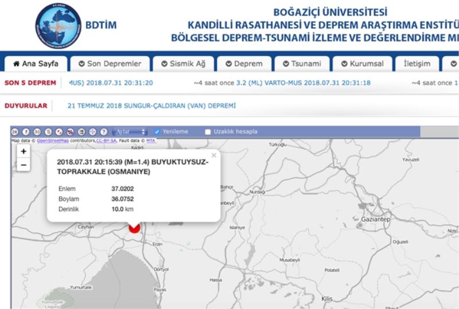
Task: Expand the Deprem menu
Action: (244, 64)
